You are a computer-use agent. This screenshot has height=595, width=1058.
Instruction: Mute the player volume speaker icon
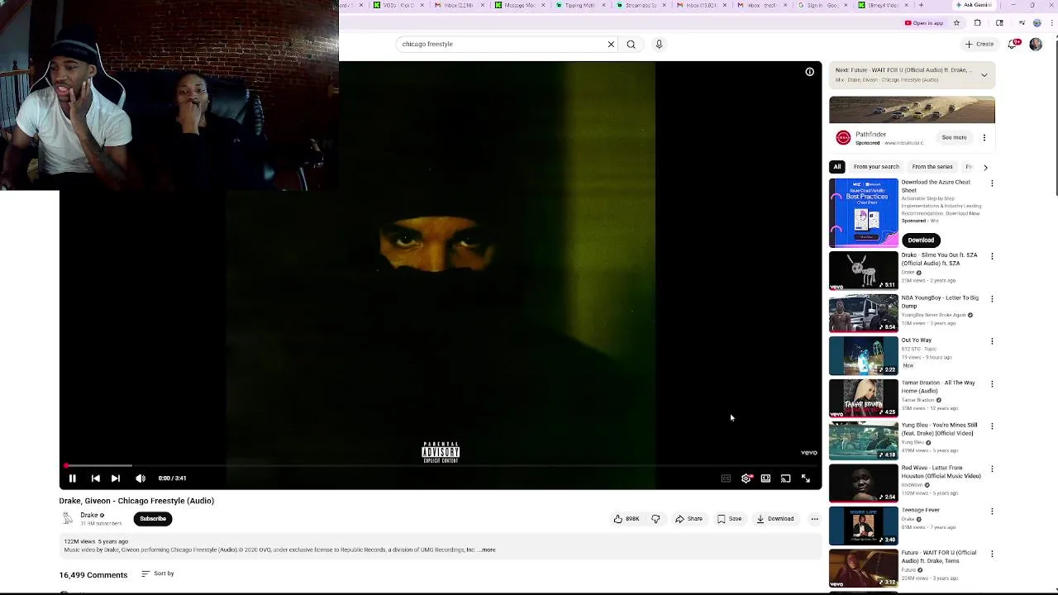(x=141, y=478)
